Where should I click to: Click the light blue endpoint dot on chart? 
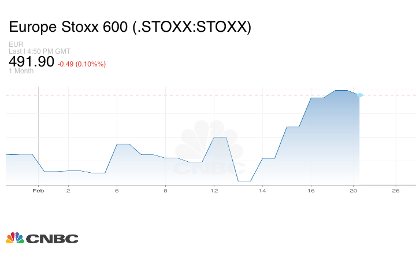coord(359,95)
